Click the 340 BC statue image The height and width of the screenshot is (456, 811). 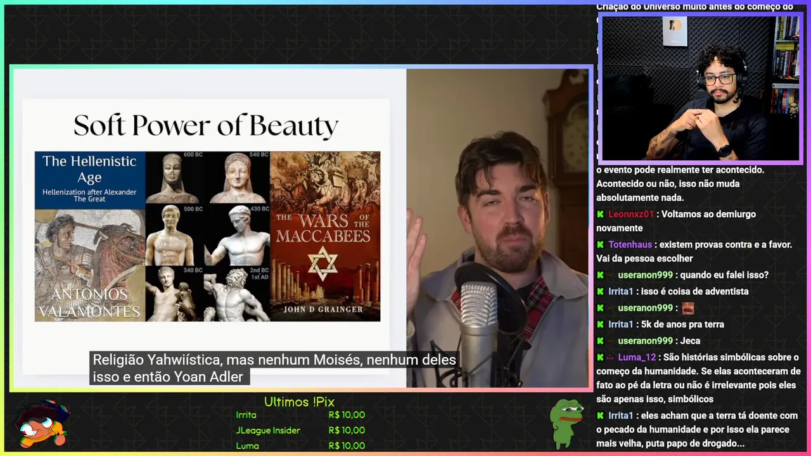pyautogui.click(x=174, y=293)
